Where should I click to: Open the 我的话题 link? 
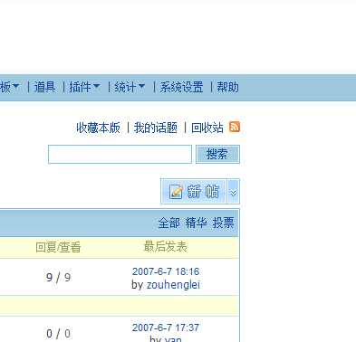156,128
